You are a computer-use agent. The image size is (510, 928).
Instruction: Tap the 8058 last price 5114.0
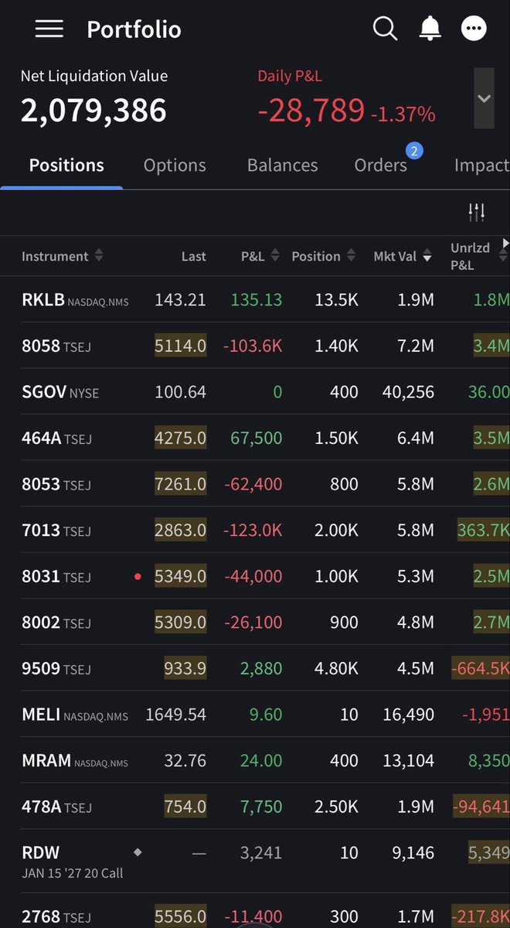[180, 346]
